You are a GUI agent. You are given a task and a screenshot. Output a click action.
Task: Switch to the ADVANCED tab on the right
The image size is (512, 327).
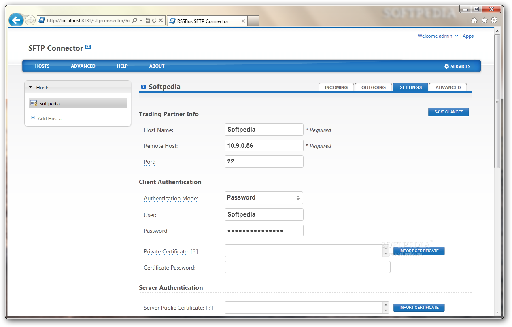click(448, 87)
